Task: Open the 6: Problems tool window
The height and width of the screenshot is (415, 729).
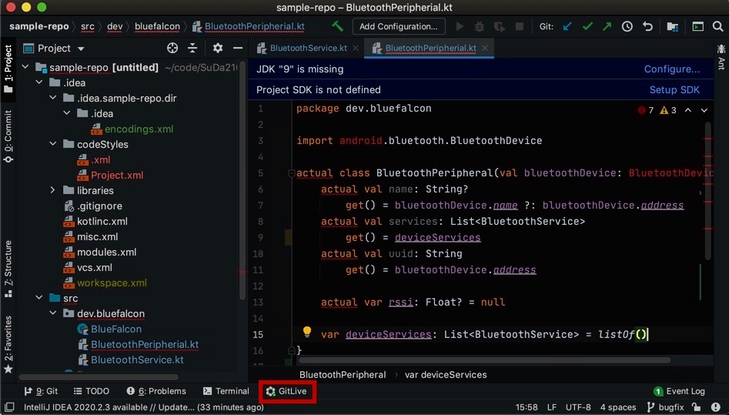Action: [x=156, y=391]
